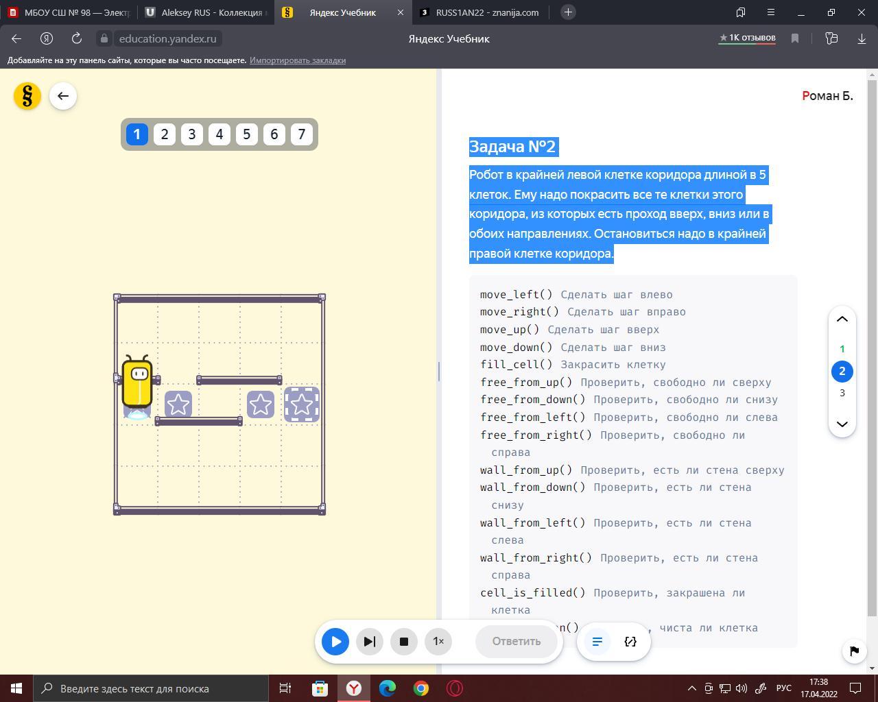
Task: Click the step-forward button
Action: point(369,642)
